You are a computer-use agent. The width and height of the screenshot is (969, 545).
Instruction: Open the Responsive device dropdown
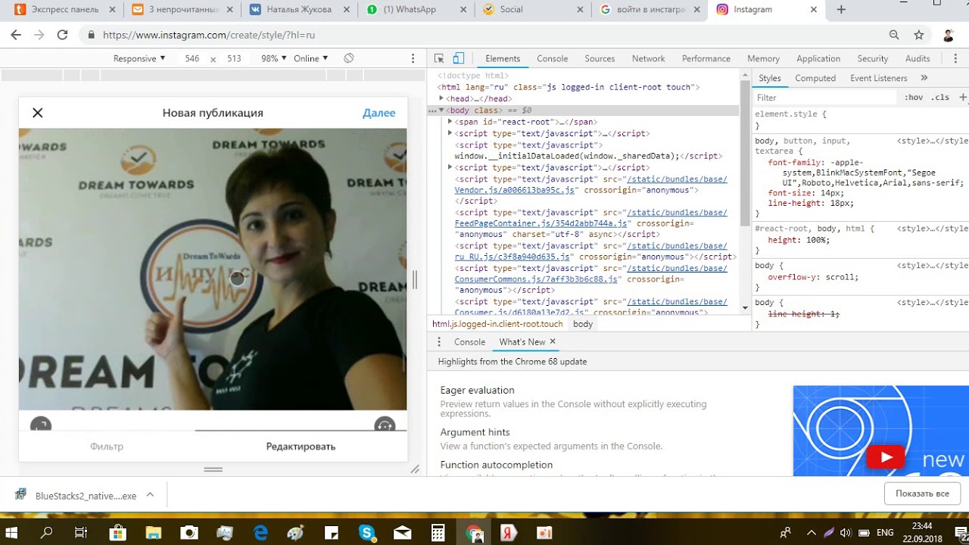(139, 58)
